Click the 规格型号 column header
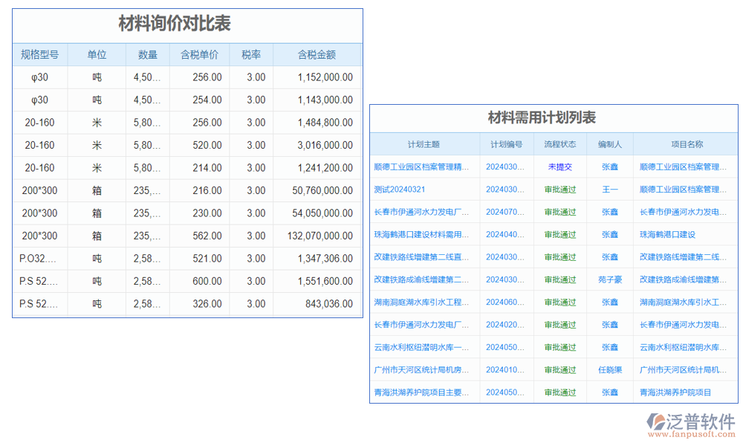743x446 pixels. coord(39,55)
